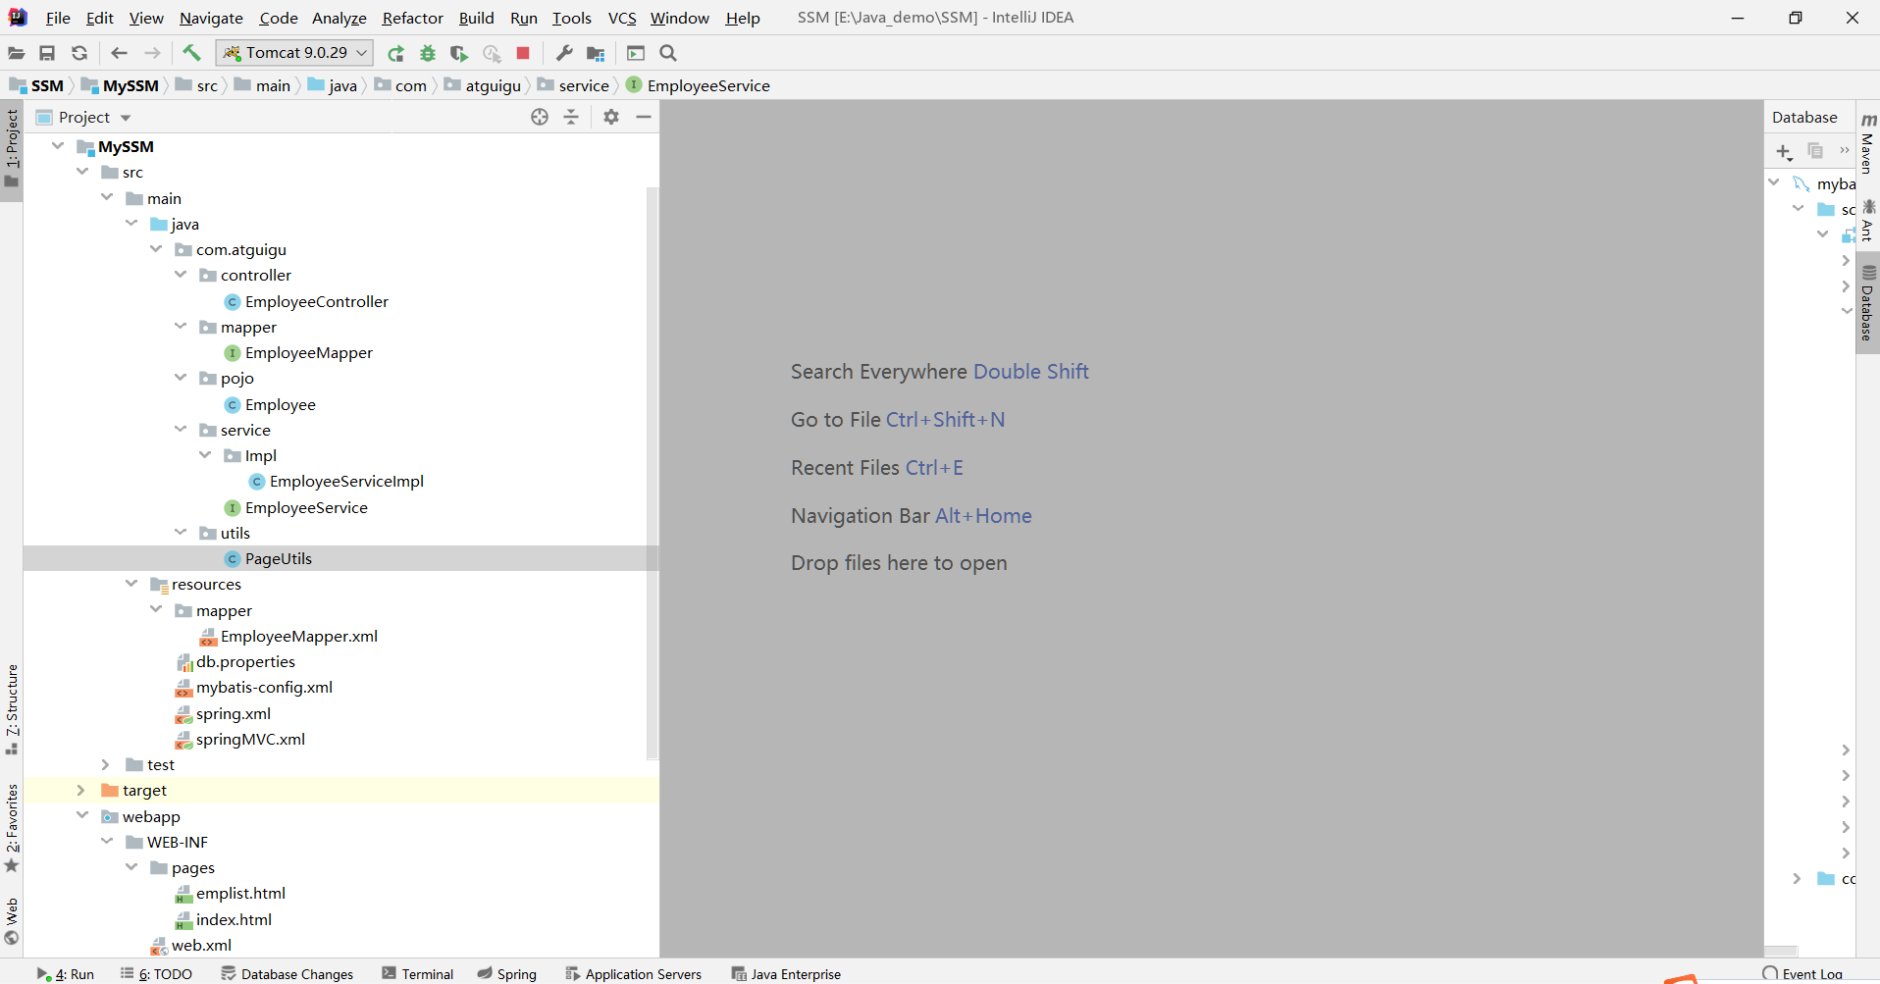This screenshot has height=984, width=1880.
Task: Collapse the MySSM module node
Action: (58, 146)
